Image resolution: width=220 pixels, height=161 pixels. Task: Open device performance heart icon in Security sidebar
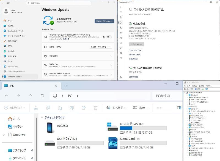pos(121,48)
